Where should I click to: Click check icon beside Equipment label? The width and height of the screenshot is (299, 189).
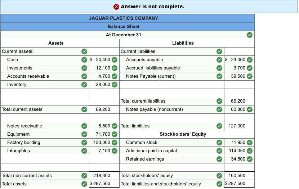tap(84, 134)
